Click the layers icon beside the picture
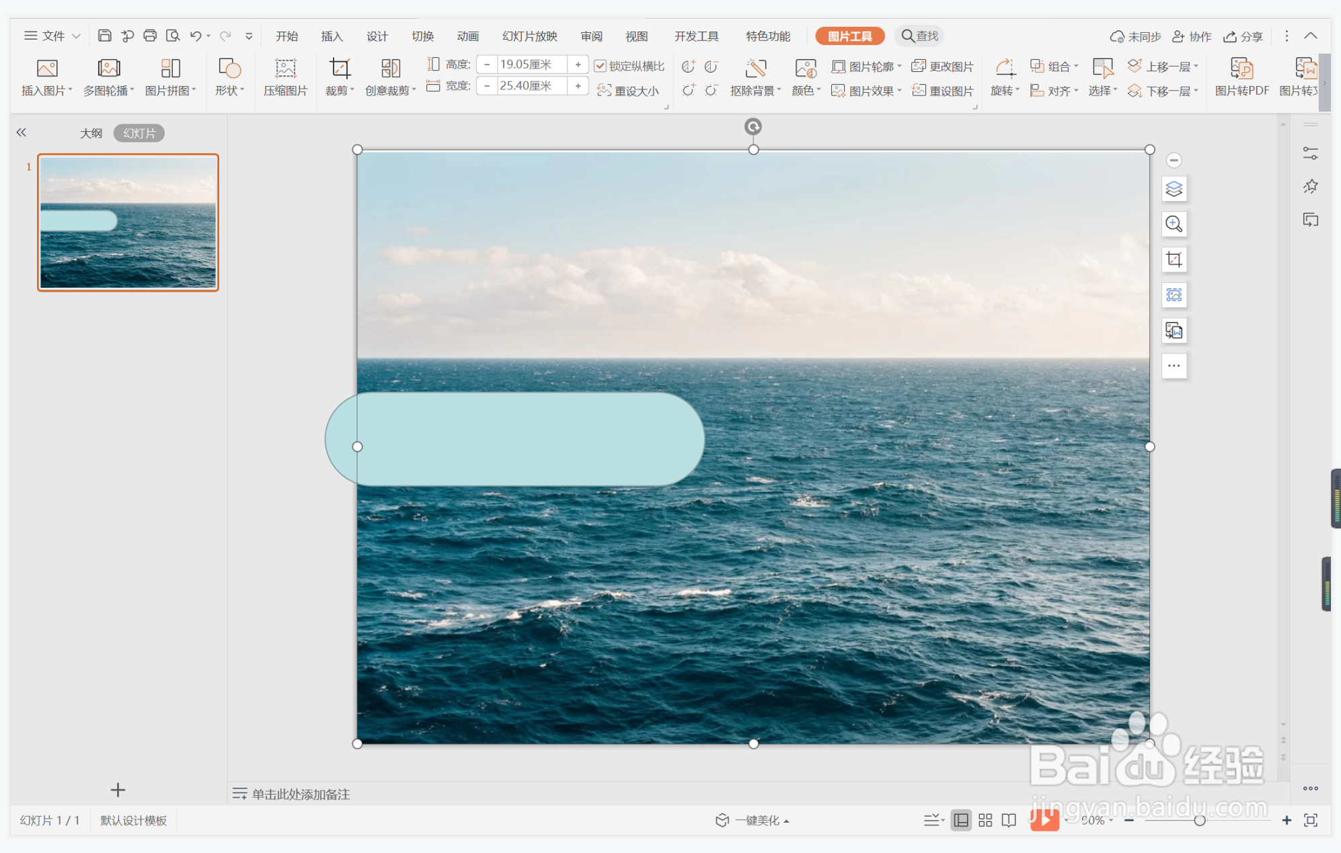 (1174, 189)
